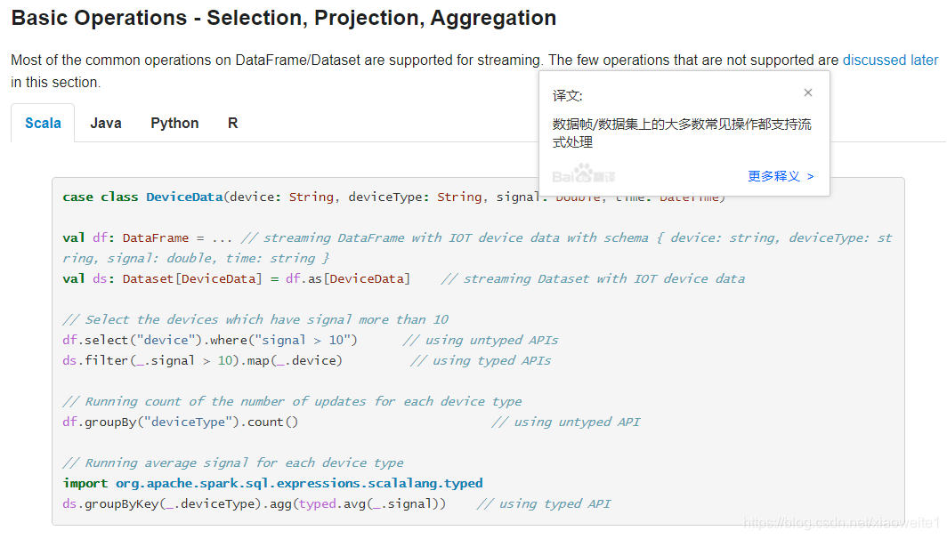Click the translated Chinese text in popup
This screenshot has width=947, height=539.
pos(681,133)
